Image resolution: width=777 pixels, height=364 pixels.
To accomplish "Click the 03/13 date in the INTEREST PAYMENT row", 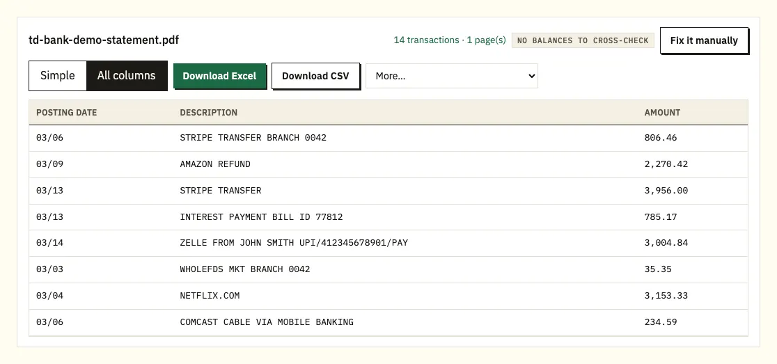I will point(49,217).
